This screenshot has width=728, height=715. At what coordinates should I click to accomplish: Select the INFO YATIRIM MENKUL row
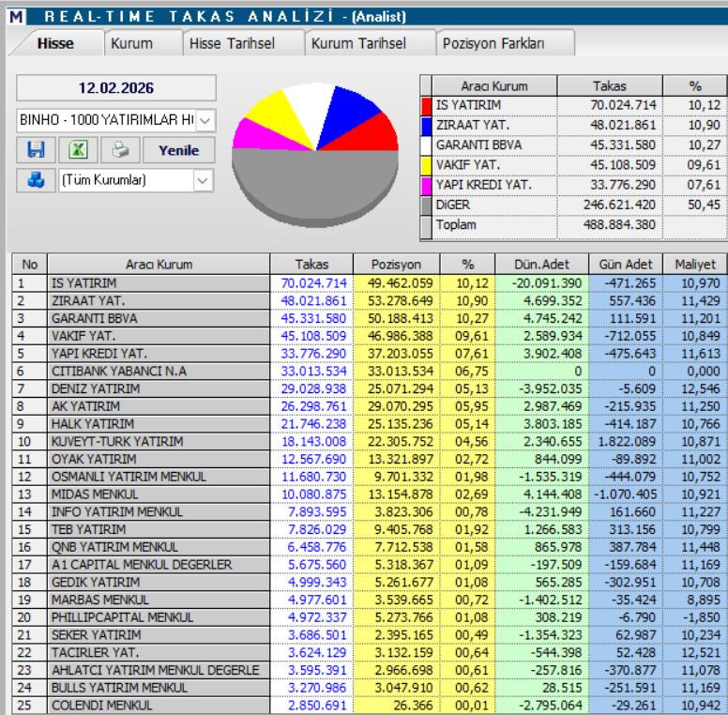(x=370, y=512)
